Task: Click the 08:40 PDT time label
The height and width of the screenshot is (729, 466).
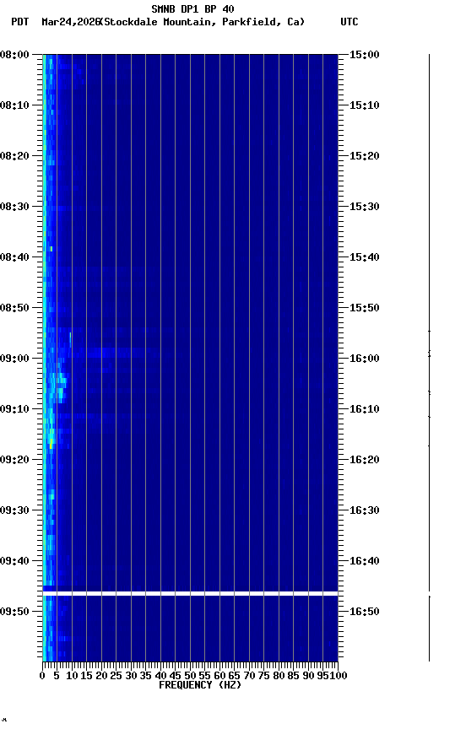Action: (x=14, y=257)
